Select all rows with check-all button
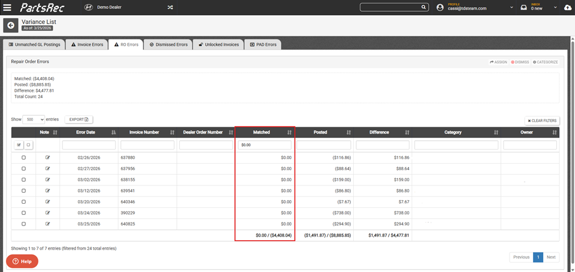 point(19,145)
